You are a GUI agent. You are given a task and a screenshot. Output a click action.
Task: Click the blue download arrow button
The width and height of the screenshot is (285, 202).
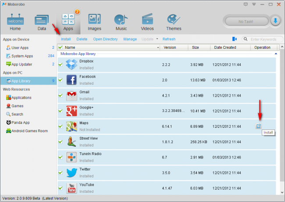coord(275,21)
